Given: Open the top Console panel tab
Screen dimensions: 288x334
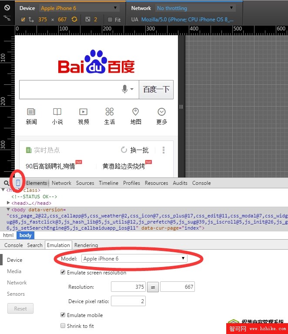Looking at the screenshot, I should 201,183.
